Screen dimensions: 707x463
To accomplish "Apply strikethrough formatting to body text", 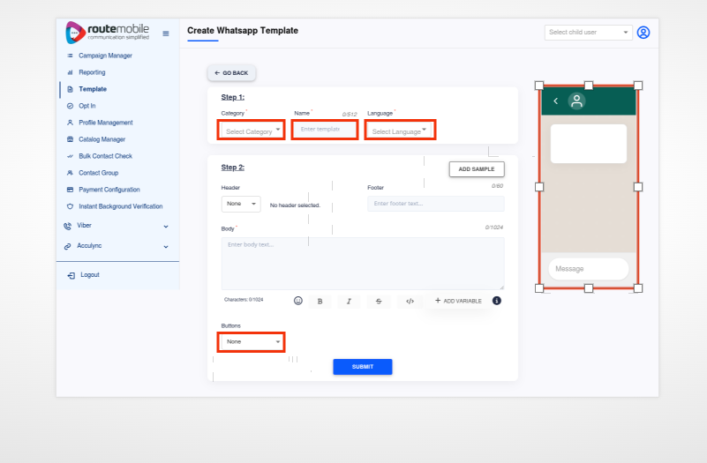I will click(379, 302).
